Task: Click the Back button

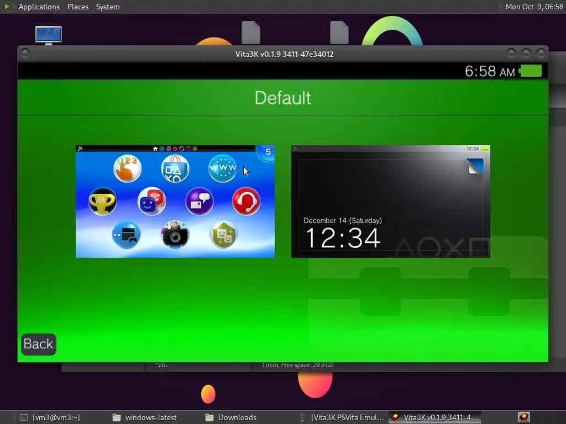Action: [x=39, y=344]
